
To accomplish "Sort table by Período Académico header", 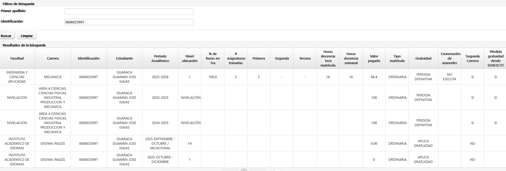I will click(x=160, y=58).
